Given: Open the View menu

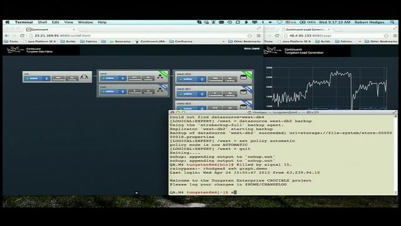Looking at the screenshot, I should [x=68, y=23].
